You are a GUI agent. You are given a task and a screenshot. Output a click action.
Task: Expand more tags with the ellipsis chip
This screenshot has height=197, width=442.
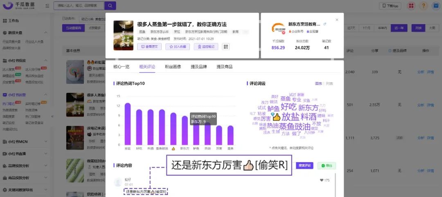pyautogui.click(x=245, y=32)
